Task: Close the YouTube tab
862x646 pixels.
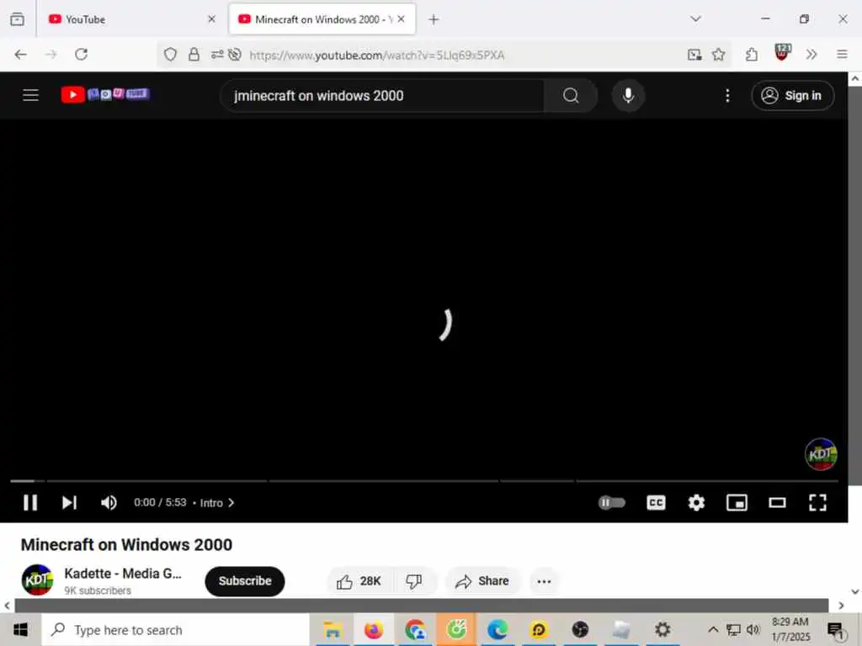Action: pos(211,19)
